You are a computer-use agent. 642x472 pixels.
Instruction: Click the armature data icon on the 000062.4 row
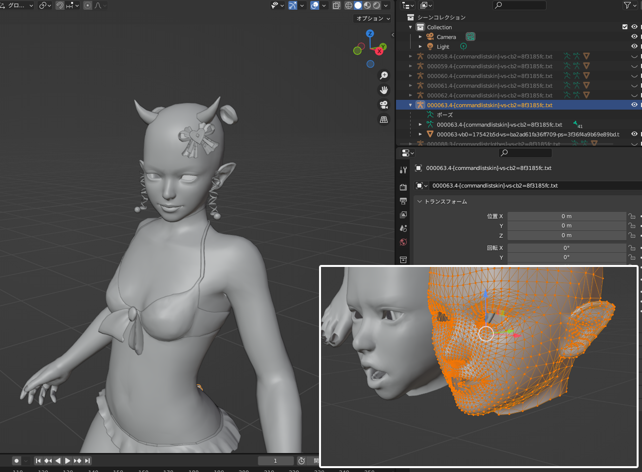(577, 95)
